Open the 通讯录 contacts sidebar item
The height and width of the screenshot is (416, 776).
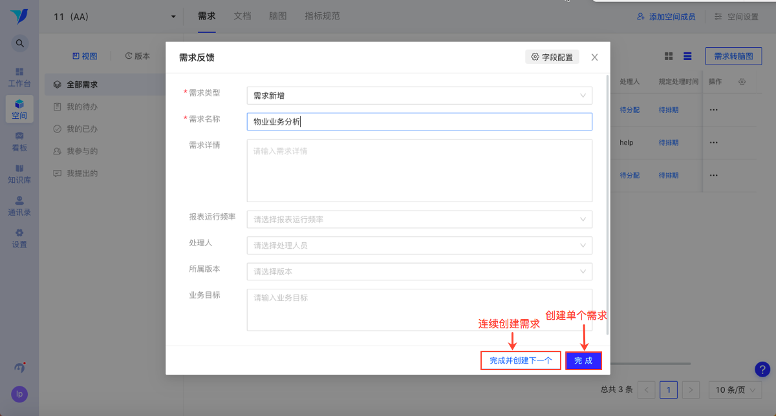click(x=19, y=206)
